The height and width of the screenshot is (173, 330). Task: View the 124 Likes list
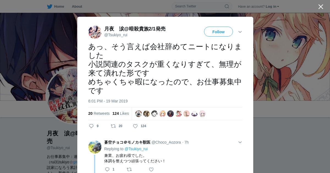(120, 113)
